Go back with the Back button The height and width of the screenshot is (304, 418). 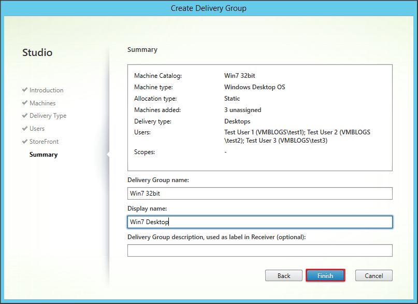[284, 275]
